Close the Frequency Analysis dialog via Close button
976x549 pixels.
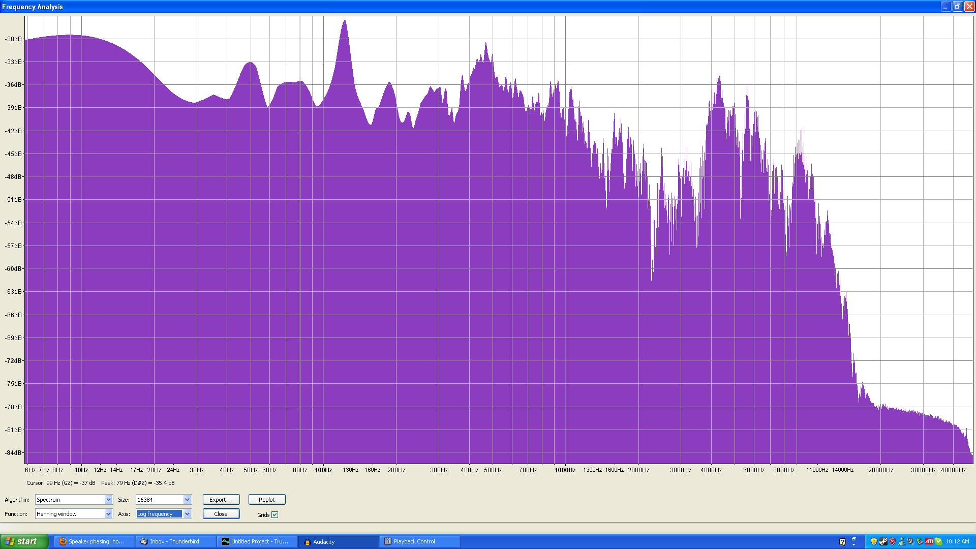click(221, 514)
